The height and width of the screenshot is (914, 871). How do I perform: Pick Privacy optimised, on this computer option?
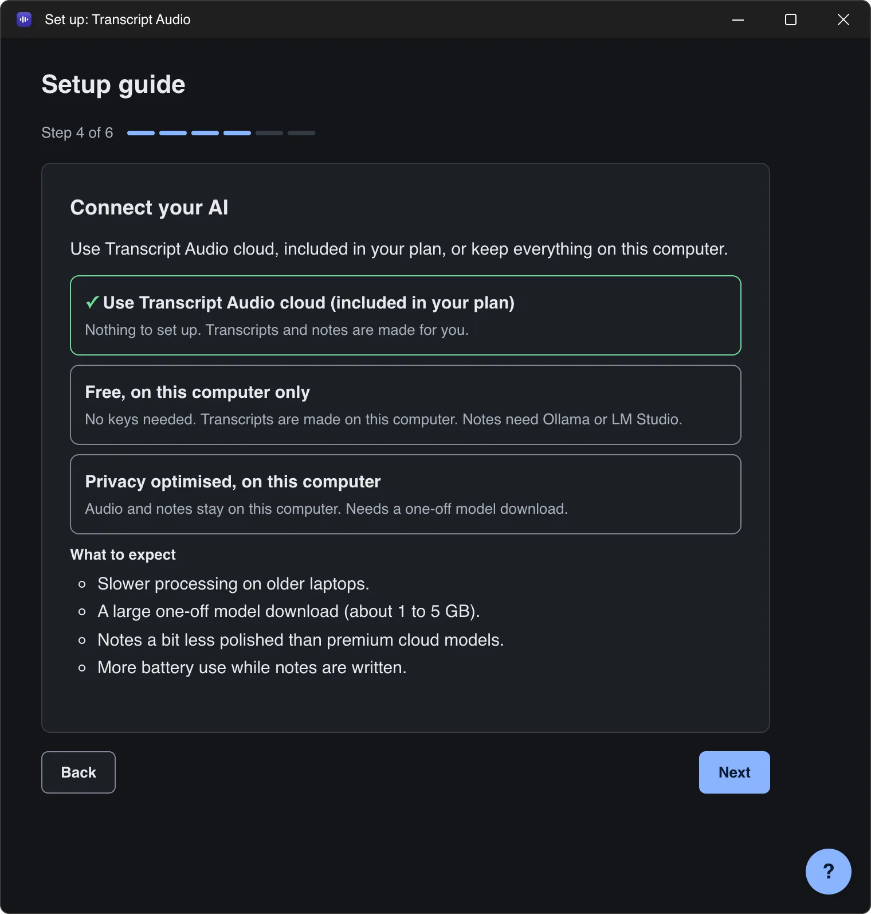click(406, 494)
